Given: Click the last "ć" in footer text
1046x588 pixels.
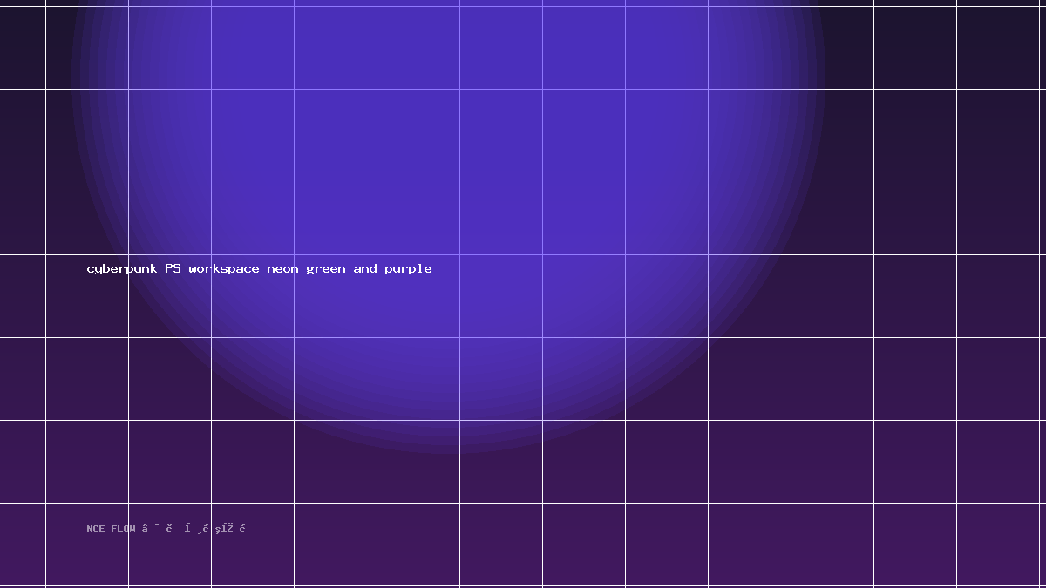Looking at the screenshot, I should pos(242,528).
